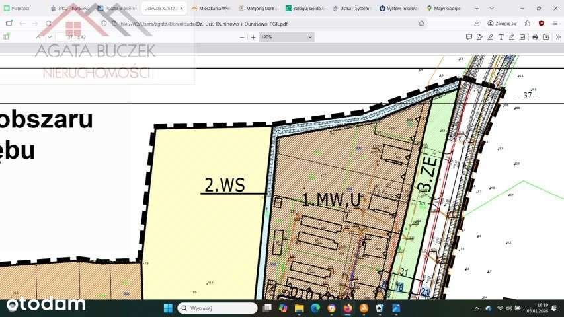Switch to the Mieszkania tab
This screenshot has height=317, width=564.
click(212, 9)
